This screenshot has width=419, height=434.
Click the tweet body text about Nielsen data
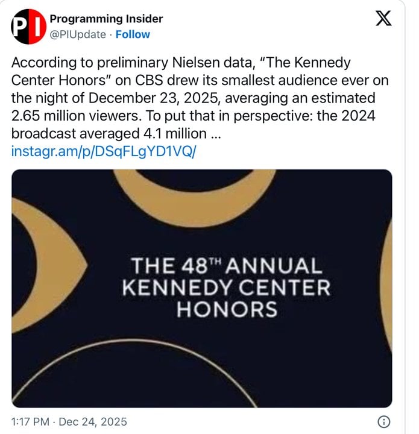coord(193,98)
